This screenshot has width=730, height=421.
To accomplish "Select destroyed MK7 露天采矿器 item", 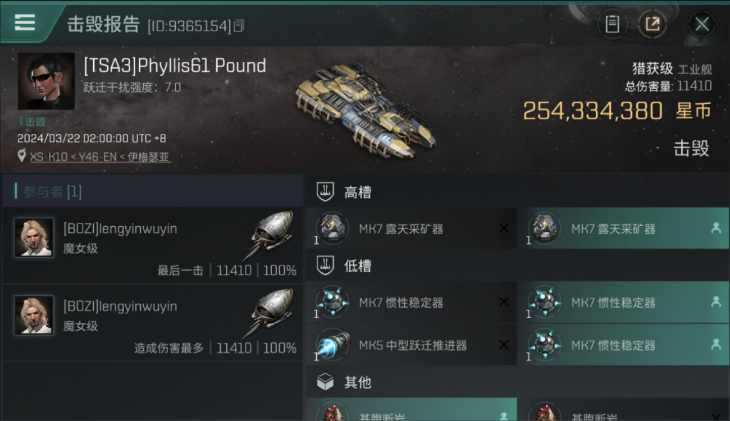I will pos(411,228).
